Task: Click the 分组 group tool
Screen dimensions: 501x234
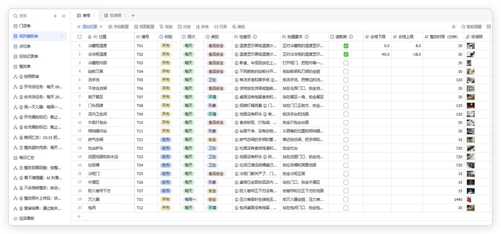Action: pyautogui.click(x=184, y=26)
